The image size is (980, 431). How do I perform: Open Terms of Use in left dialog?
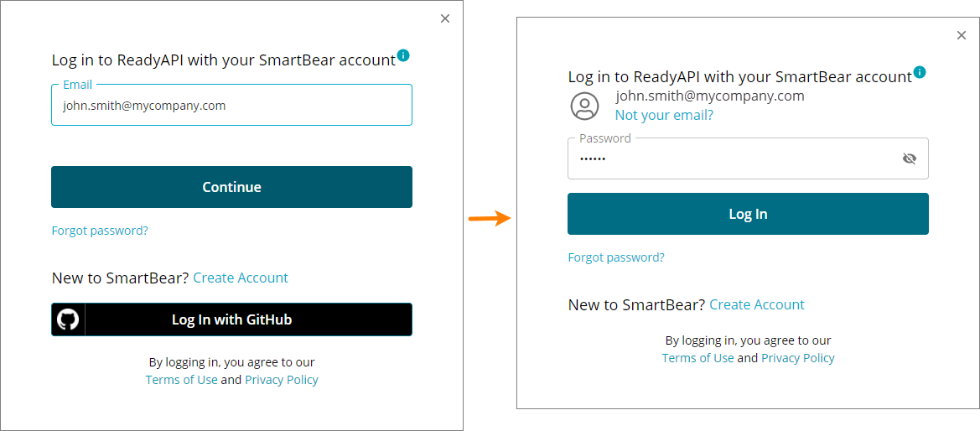tap(181, 380)
